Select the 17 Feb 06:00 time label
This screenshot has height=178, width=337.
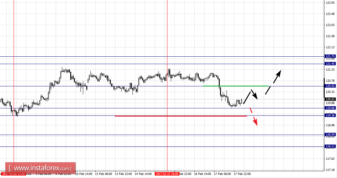pos(223,174)
